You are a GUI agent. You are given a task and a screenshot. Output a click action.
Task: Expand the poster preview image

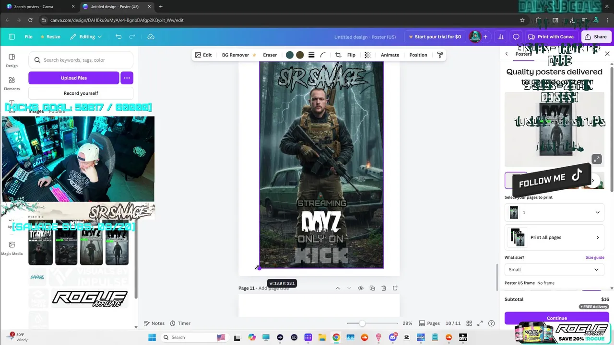click(596, 159)
